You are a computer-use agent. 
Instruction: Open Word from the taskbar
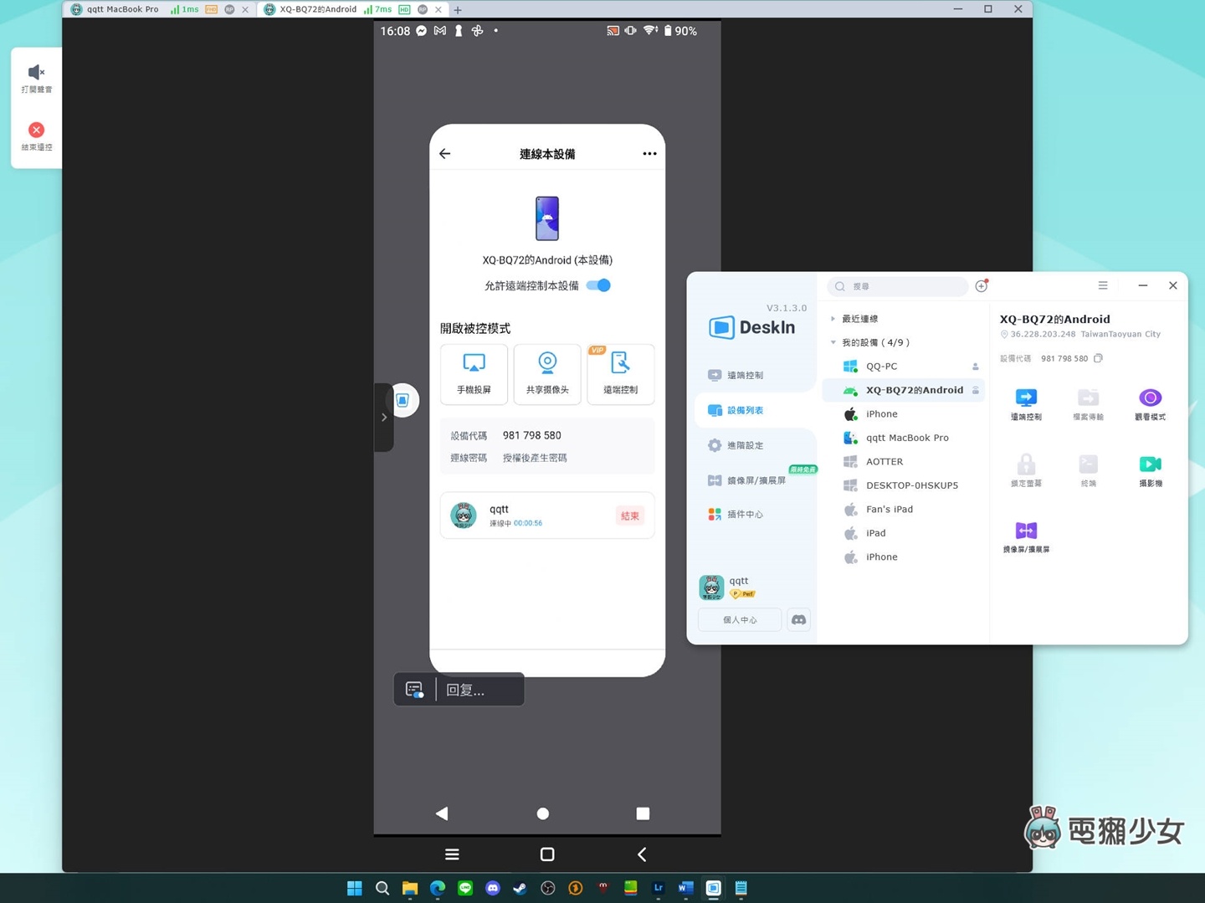(685, 888)
